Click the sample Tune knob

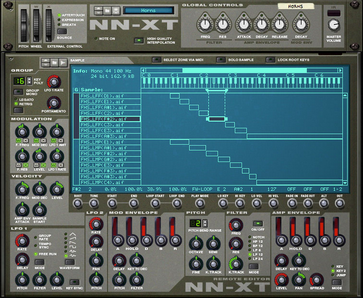[94, 203]
